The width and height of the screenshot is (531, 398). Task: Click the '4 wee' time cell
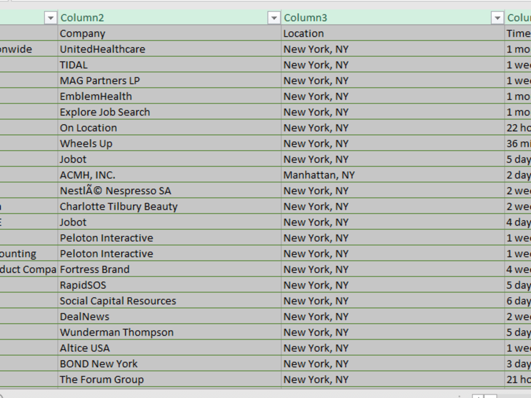[518, 270]
